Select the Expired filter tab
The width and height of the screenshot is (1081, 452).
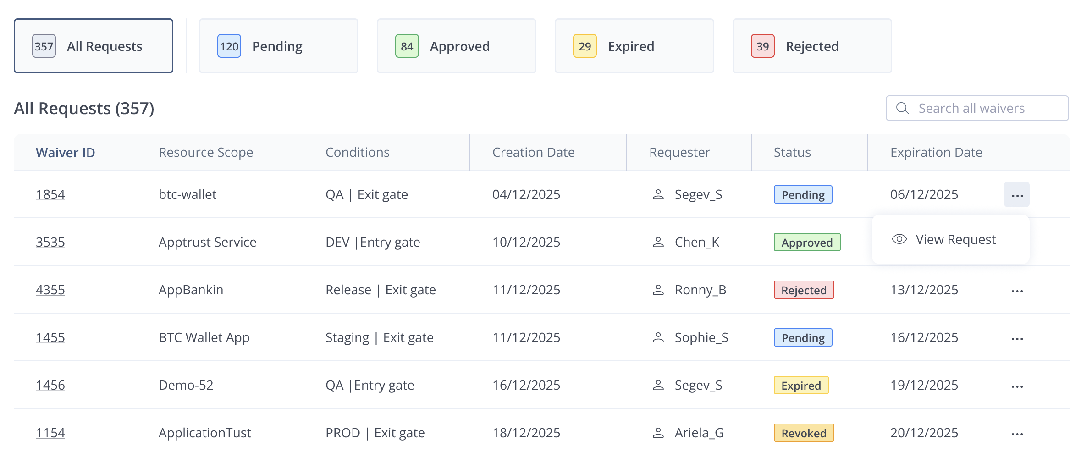pyautogui.click(x=634, y=46)
